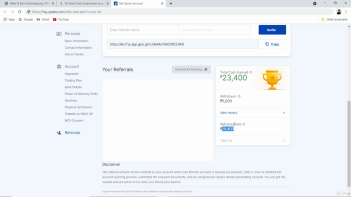Open View History link

tap(229, 113)
